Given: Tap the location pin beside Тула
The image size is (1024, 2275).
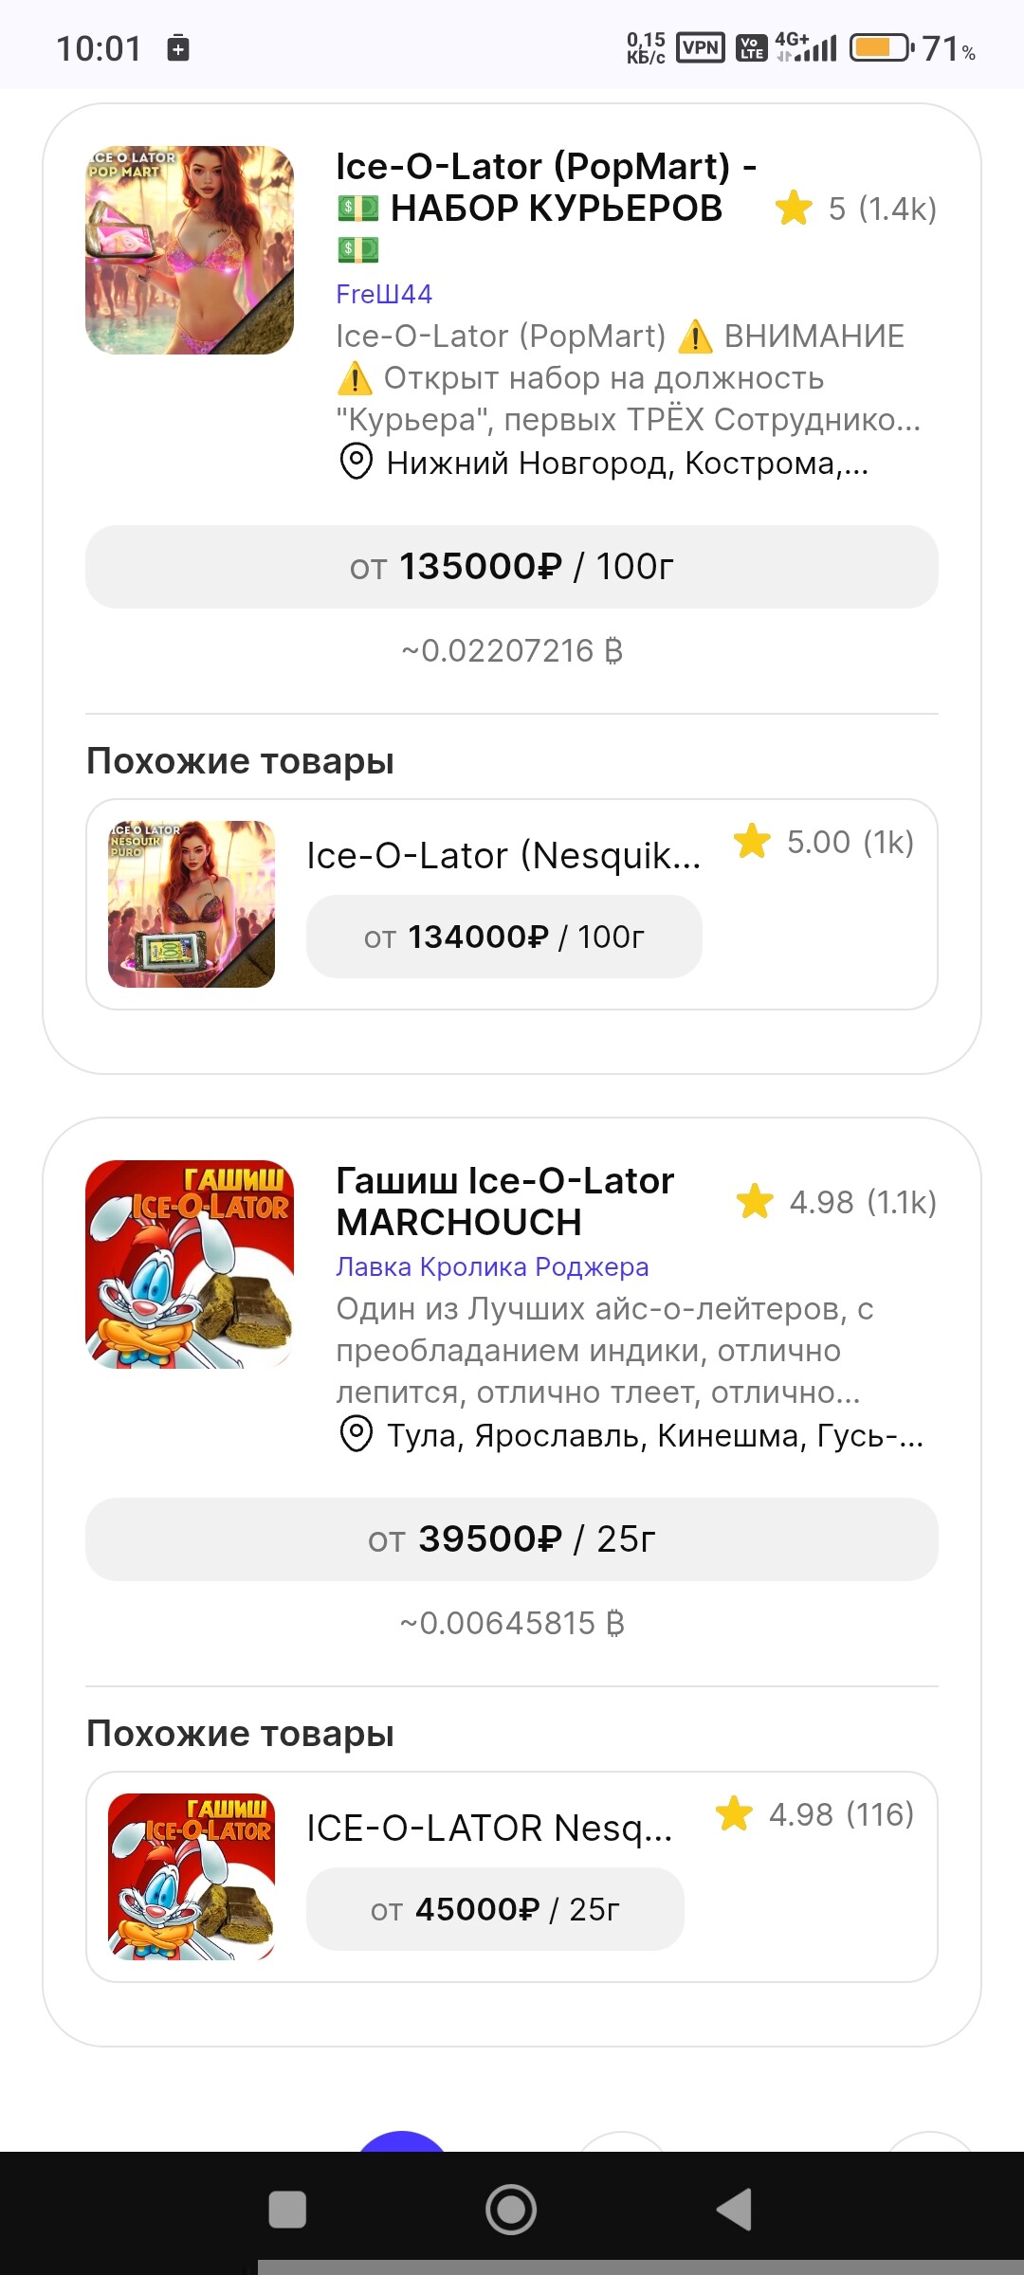Looking at the screenshot, I should click(356, 1434).
